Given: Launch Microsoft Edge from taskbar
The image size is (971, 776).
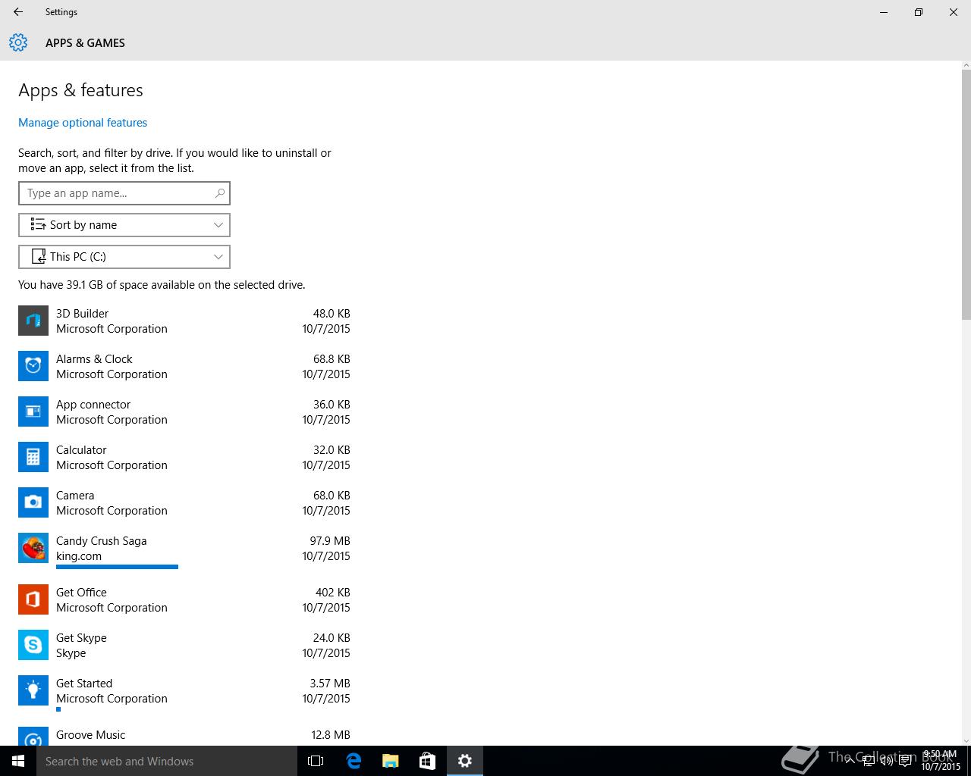Looking at the screenshot, I should pyautogui.click(x=354, y=761).
